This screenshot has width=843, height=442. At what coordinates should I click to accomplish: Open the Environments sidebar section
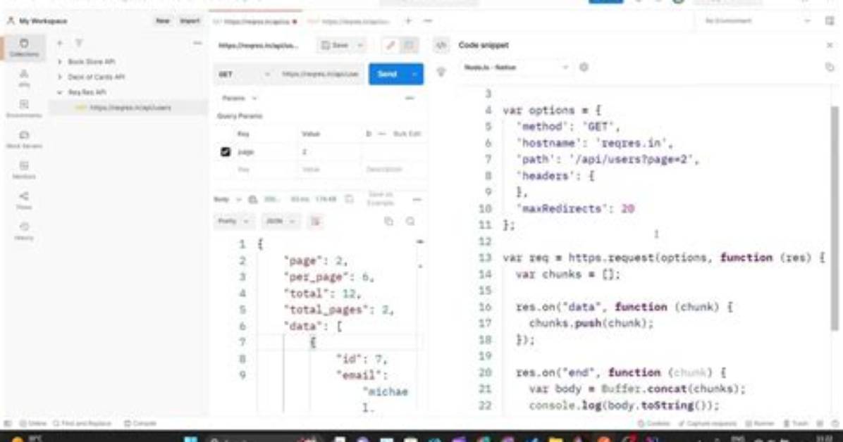tap(24, 109)
